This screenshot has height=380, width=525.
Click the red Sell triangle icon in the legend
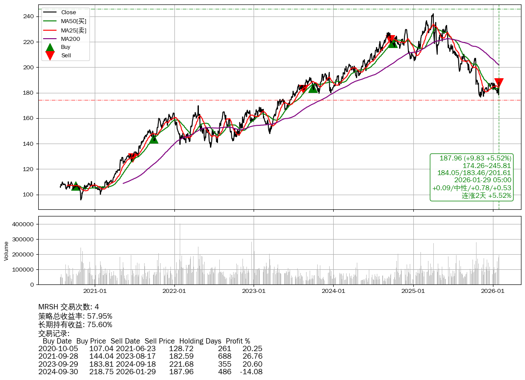point(50,56)
